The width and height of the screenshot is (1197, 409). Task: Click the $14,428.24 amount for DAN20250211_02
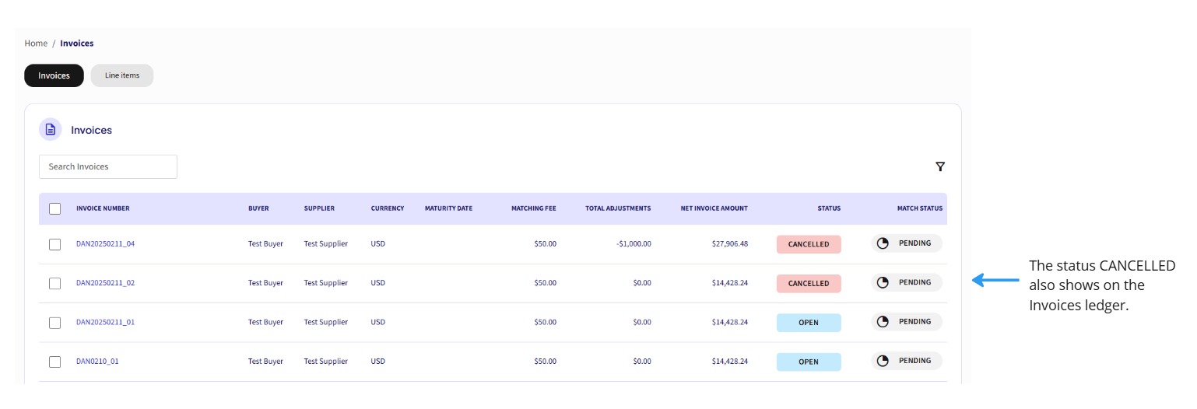point(730,283)
